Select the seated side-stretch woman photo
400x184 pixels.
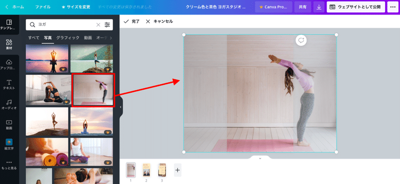pos(48,90)
